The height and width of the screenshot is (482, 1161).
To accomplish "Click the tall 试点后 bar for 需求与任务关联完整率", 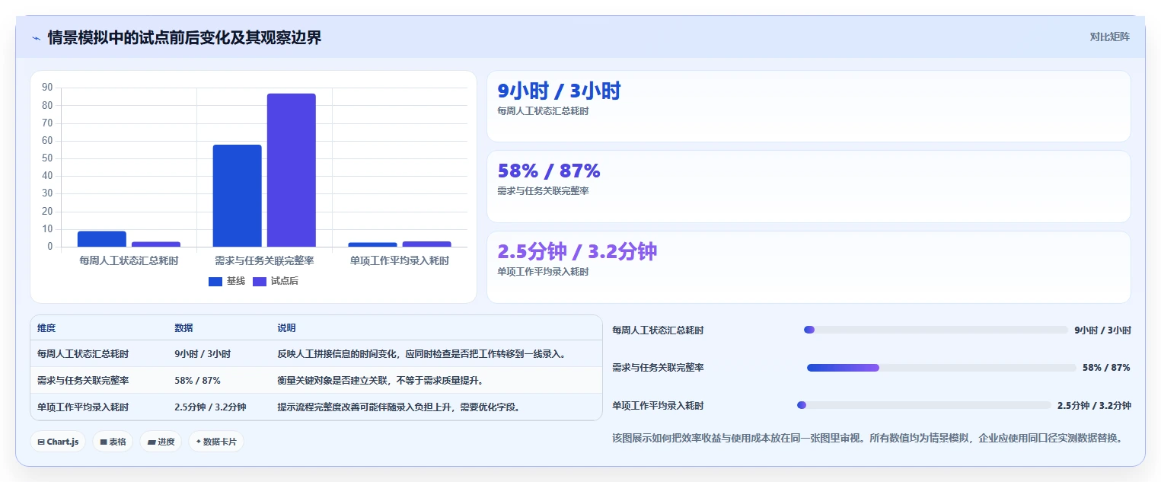I will click(x=292, y=170).
